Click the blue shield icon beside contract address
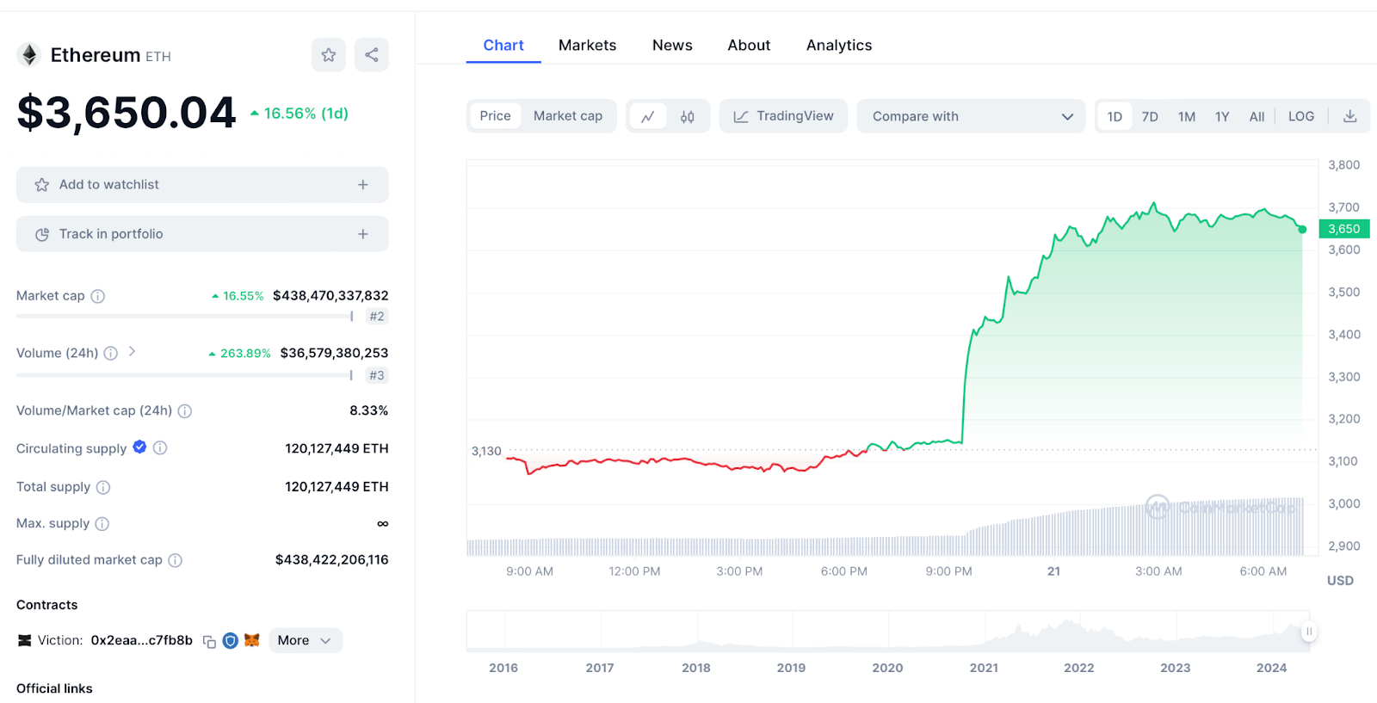 point(231,640)
